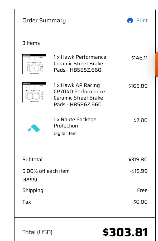Open the Print link text
The height and width of the screenshot is (241, 158).
point(142,21)
